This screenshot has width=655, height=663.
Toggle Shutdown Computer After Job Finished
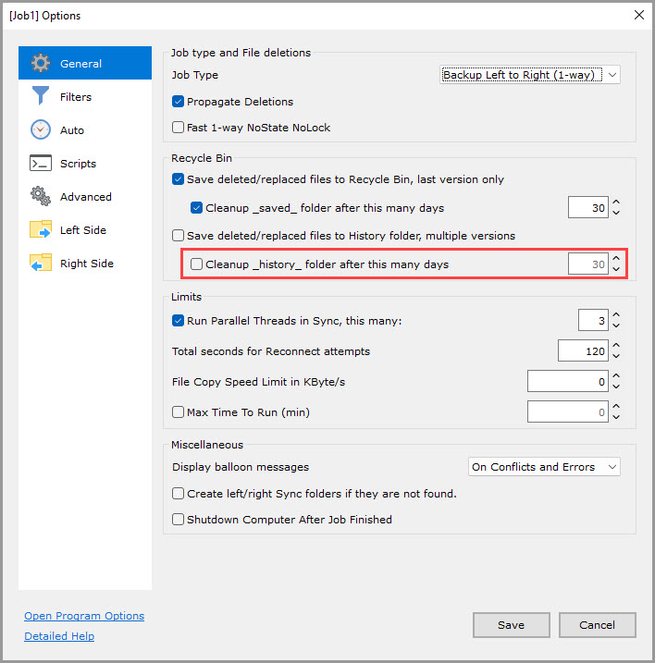[179, 520]
